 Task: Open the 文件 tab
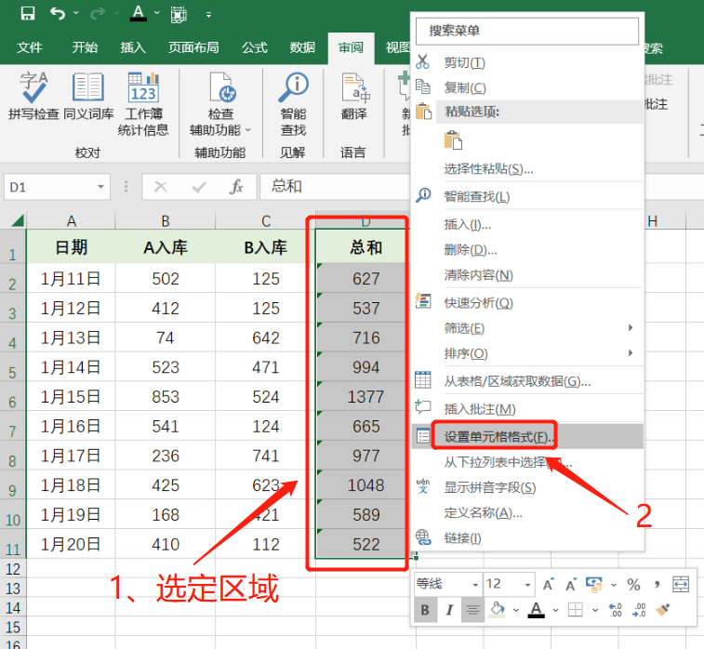(x=29, y=47)
